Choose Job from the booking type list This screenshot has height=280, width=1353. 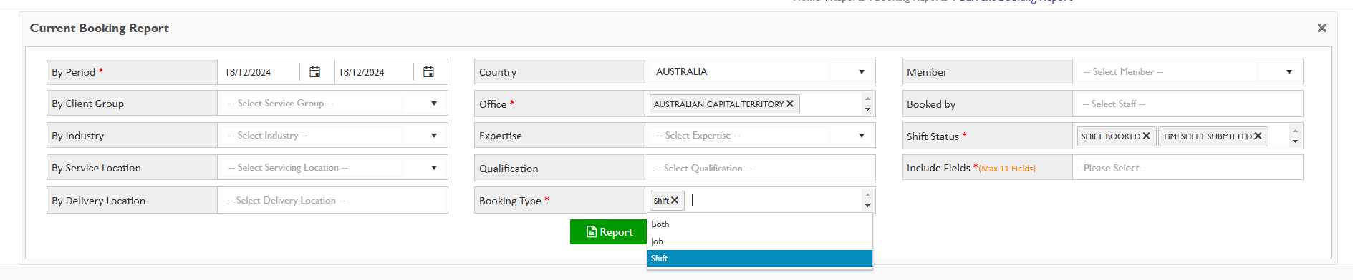[760, 241]
